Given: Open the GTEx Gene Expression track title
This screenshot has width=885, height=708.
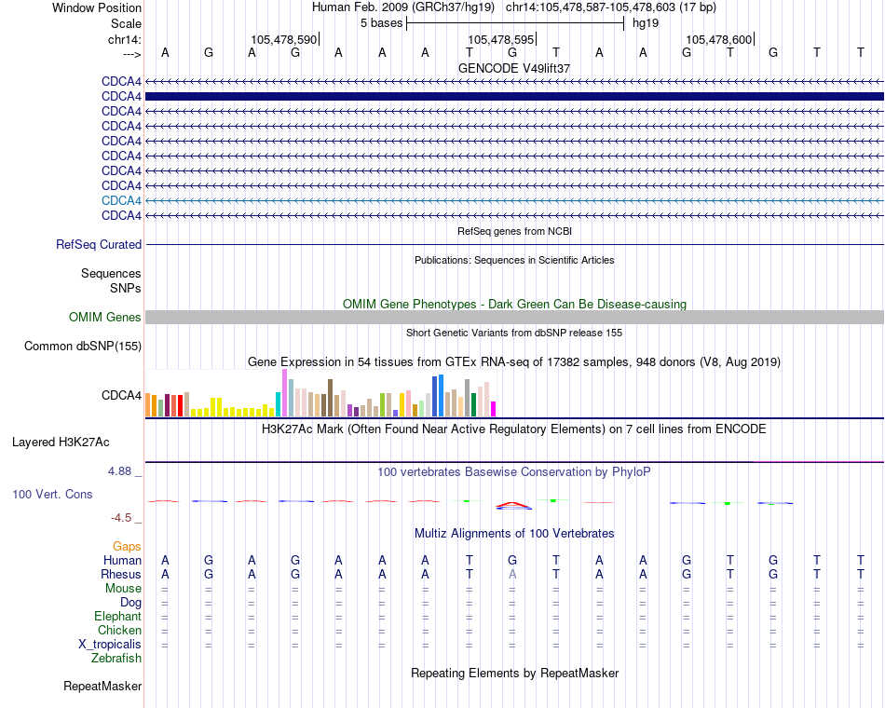Looking at the screenshot, I should coord(514,361).
